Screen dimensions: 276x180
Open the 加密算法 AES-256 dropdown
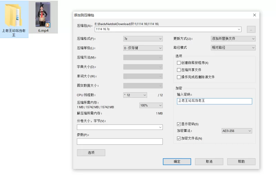point(237,131)
